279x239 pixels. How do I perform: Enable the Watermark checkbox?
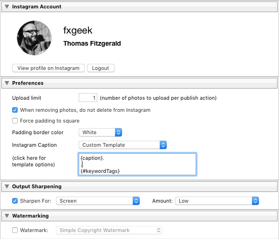pos(15,230)
